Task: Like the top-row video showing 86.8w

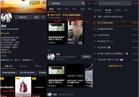Action: (49, 43)
